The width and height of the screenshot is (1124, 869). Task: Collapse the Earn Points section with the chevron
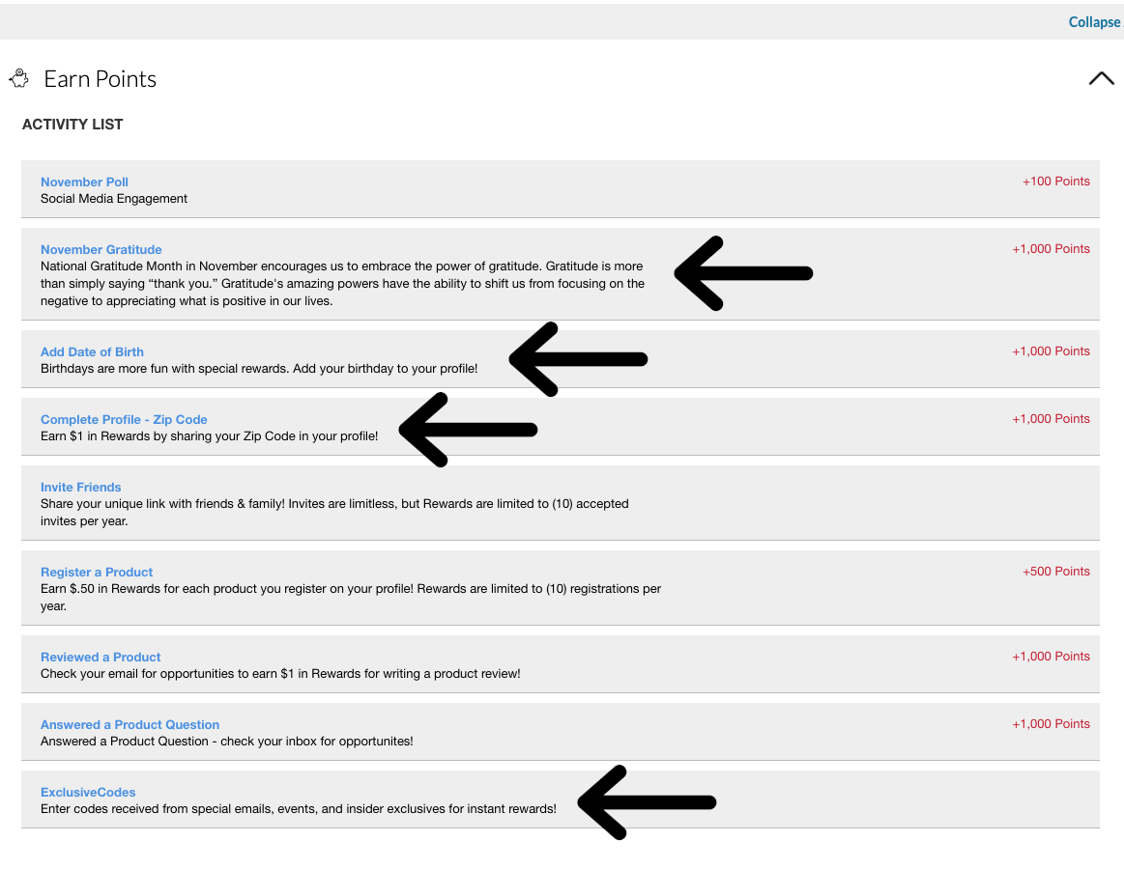pos(1101,78)
